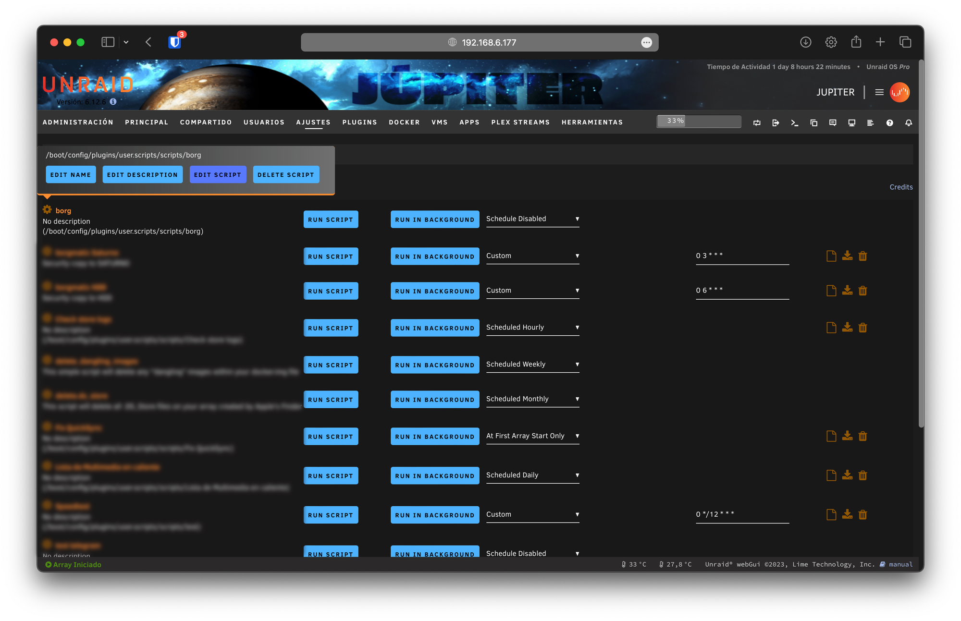Go to the Docker tab
Screen dimensions: 961x621
(404, 122)
